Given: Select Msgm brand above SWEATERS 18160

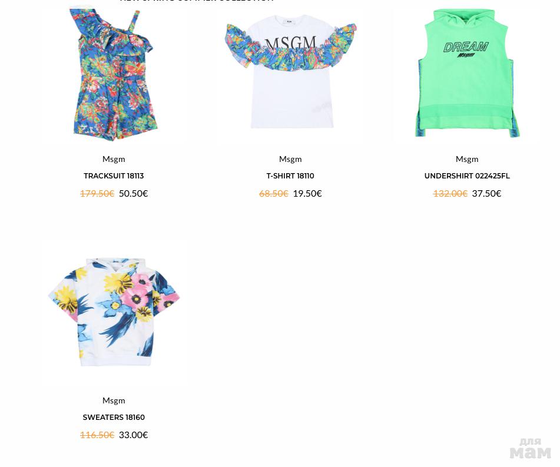Looking at the screenshot, I should (x=114, y=400).
